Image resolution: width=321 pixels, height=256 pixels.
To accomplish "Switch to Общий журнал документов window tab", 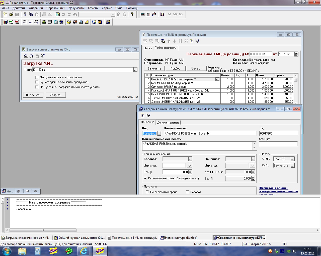I will (80, 238).
